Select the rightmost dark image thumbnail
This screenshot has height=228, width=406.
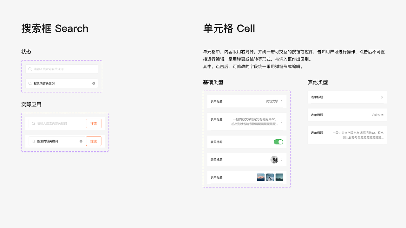279,177
